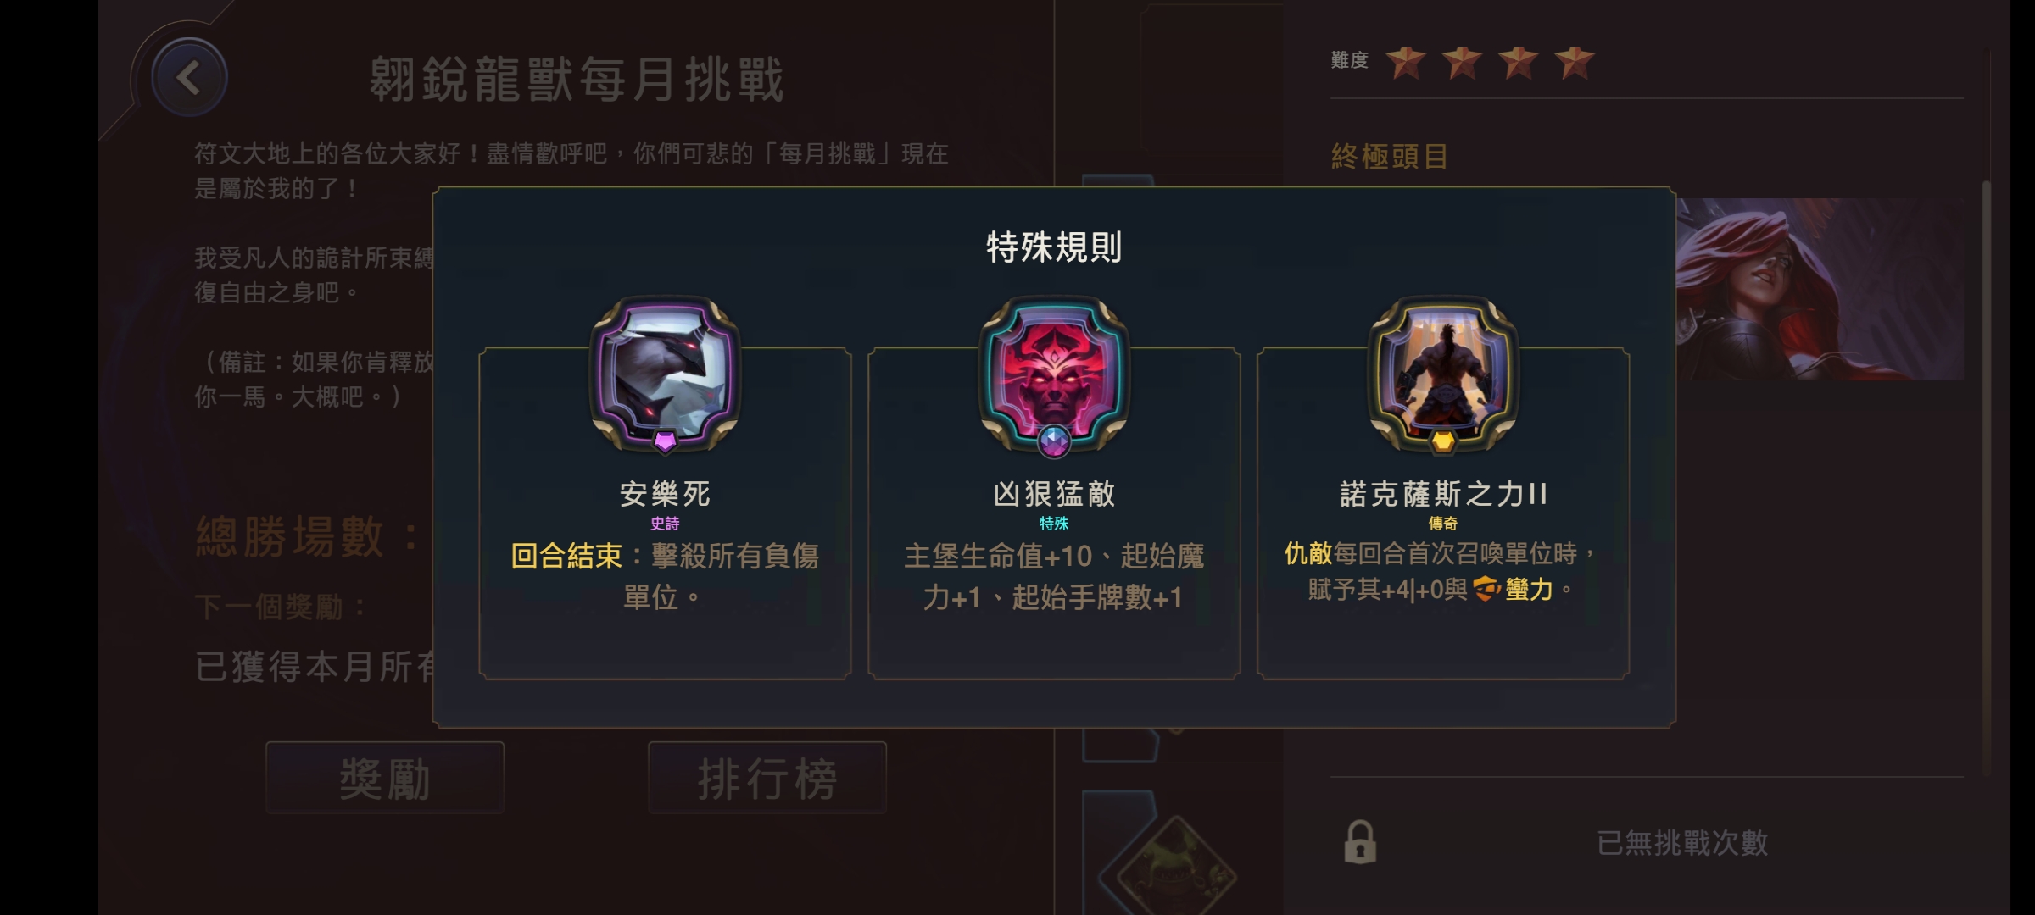Tap the diamond champion node at bottom
This screenshot has height=915, width=2035.
coord(1176,868)
